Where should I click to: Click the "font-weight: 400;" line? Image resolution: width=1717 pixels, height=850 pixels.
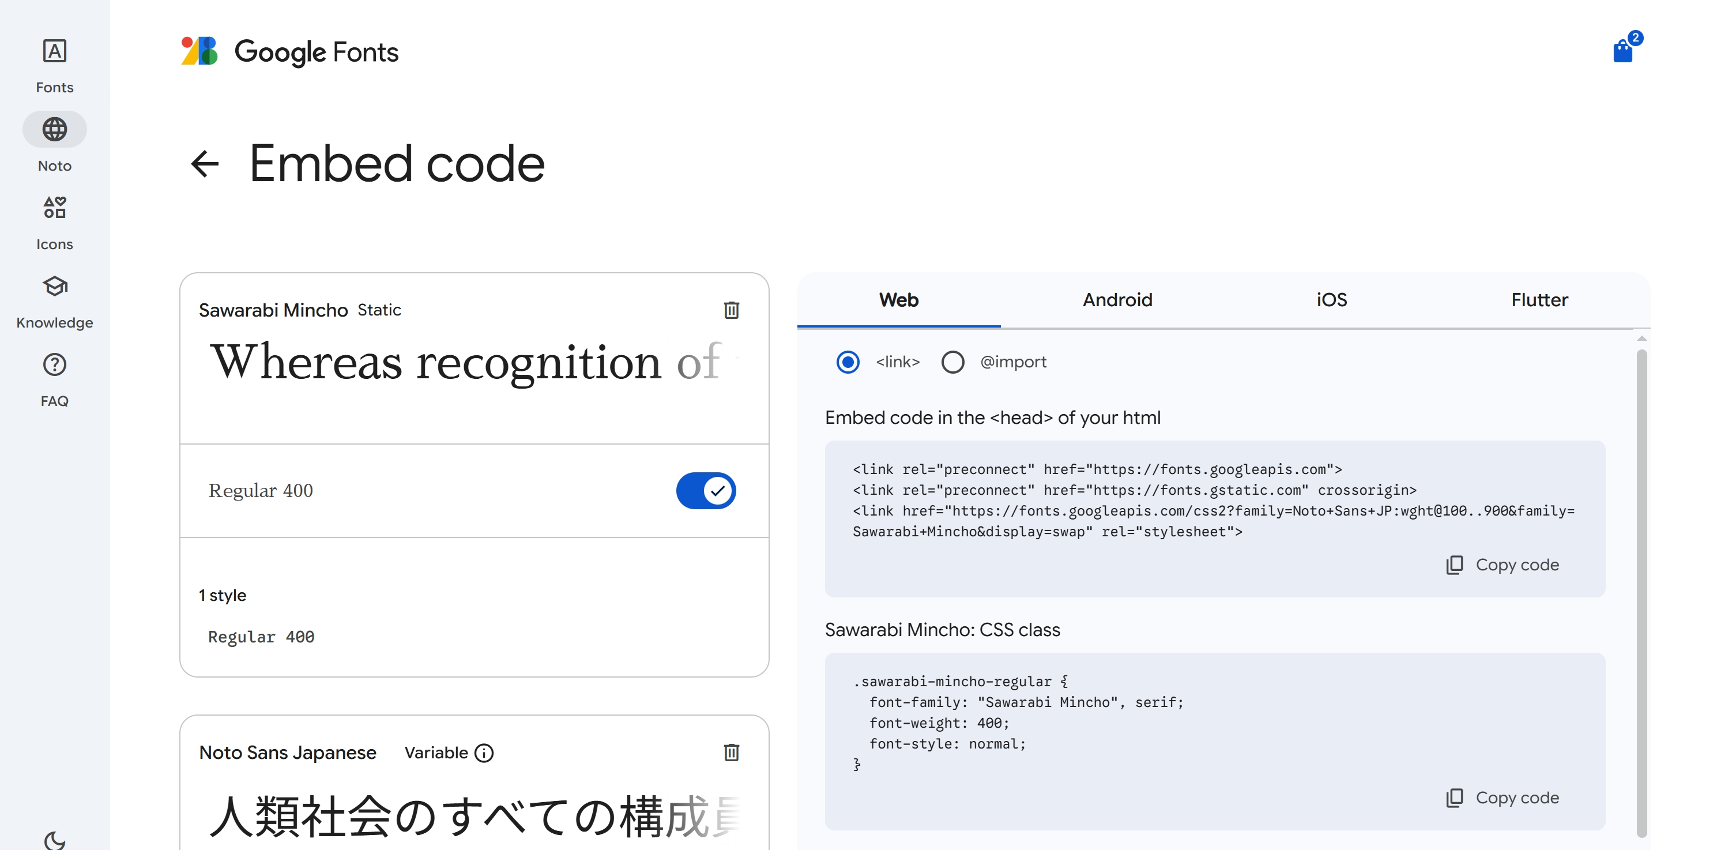(939, 723)
